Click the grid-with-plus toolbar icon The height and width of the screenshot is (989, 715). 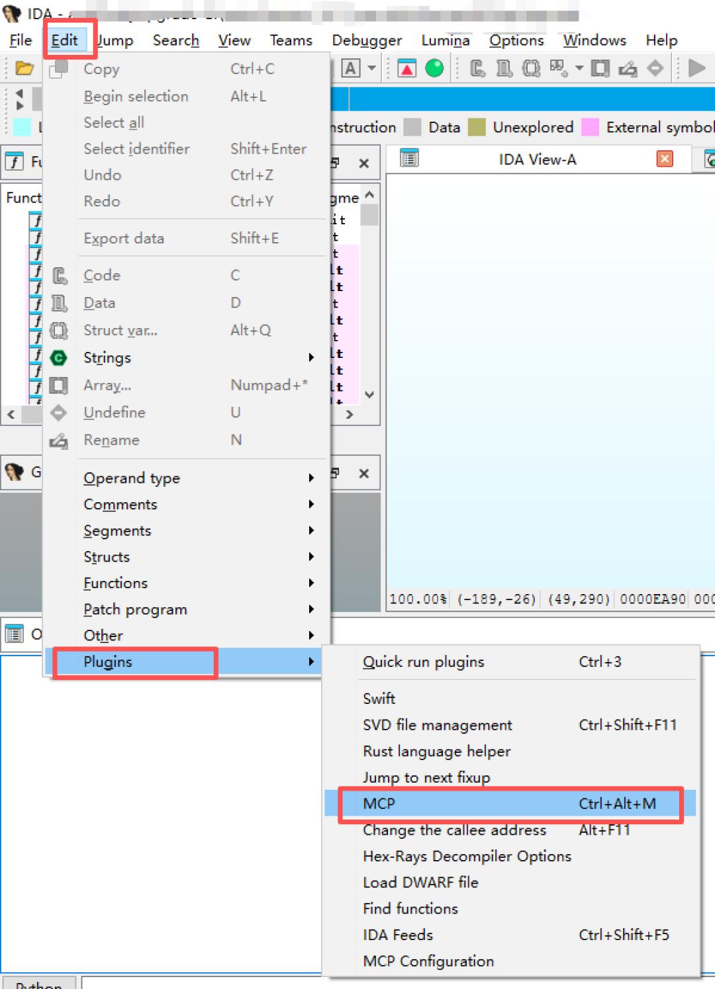[x=559, y=68]
